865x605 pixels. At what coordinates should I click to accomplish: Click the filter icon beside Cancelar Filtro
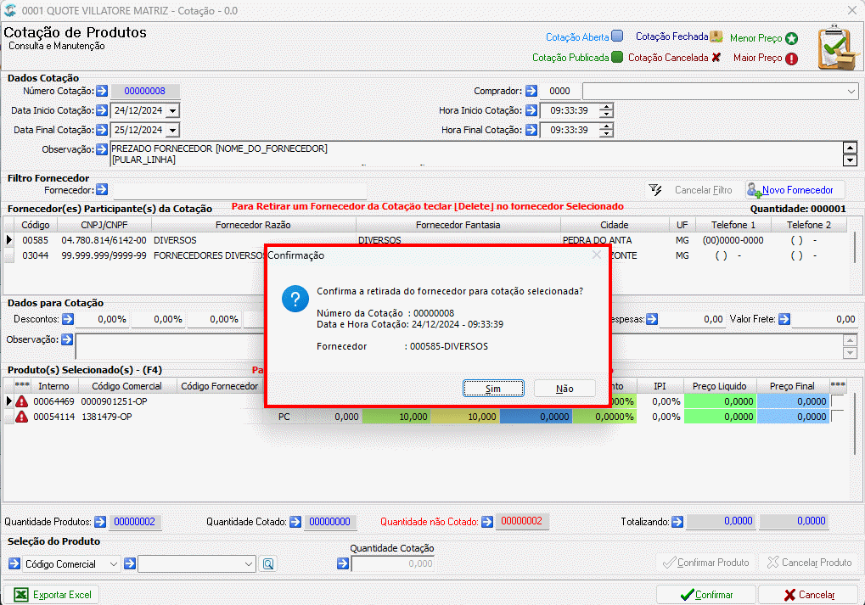655,190
